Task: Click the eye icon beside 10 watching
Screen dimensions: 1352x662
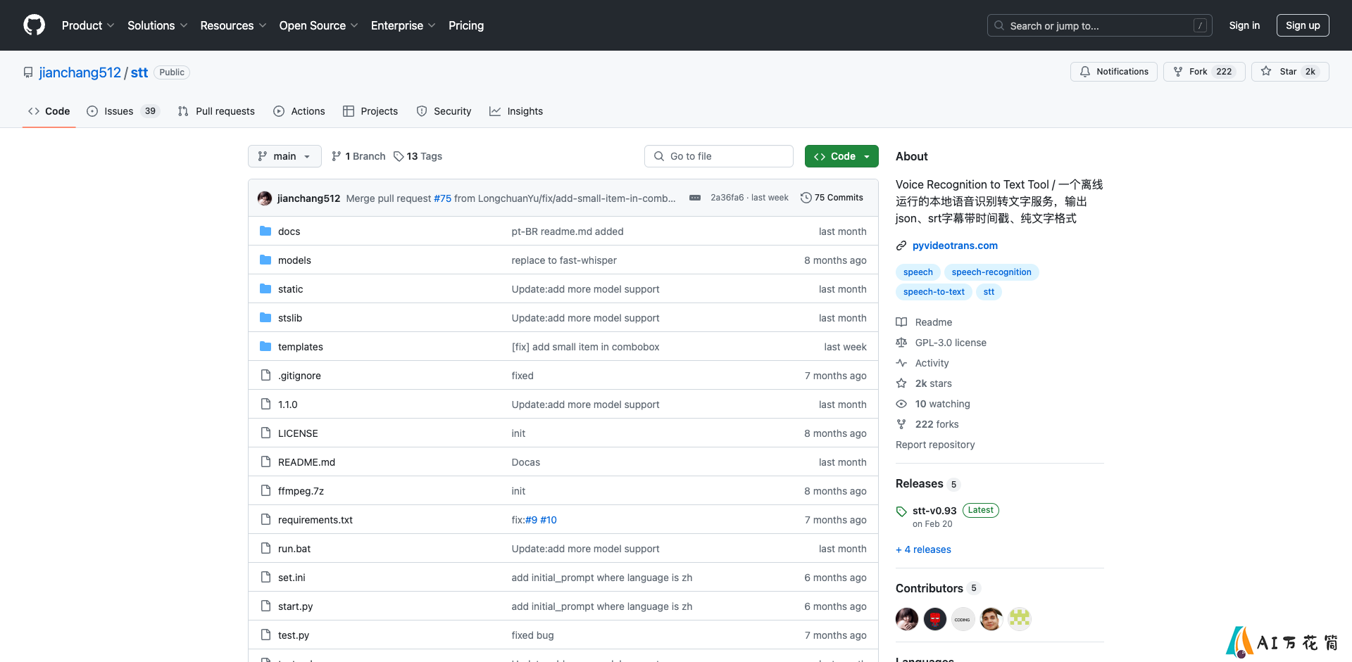Action: coord(901,404)
